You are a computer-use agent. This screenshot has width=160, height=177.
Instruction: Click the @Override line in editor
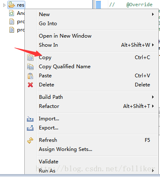point(139,5)
